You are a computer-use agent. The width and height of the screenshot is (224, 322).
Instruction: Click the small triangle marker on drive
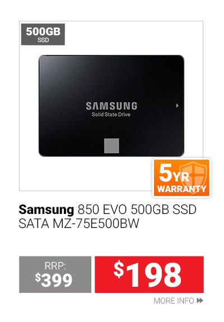pos(177,106)
